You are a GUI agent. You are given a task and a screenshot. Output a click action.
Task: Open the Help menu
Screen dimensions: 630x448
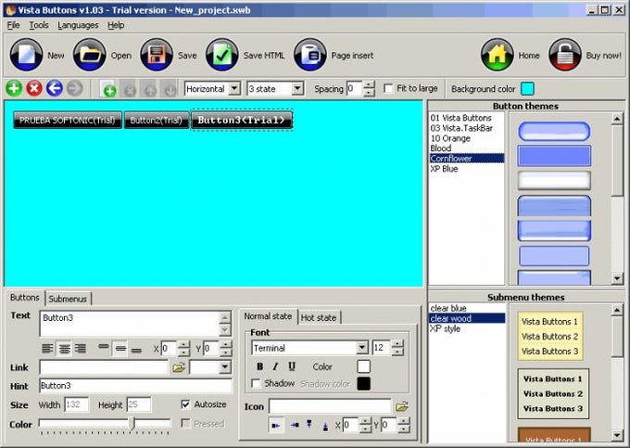[116, 25]
